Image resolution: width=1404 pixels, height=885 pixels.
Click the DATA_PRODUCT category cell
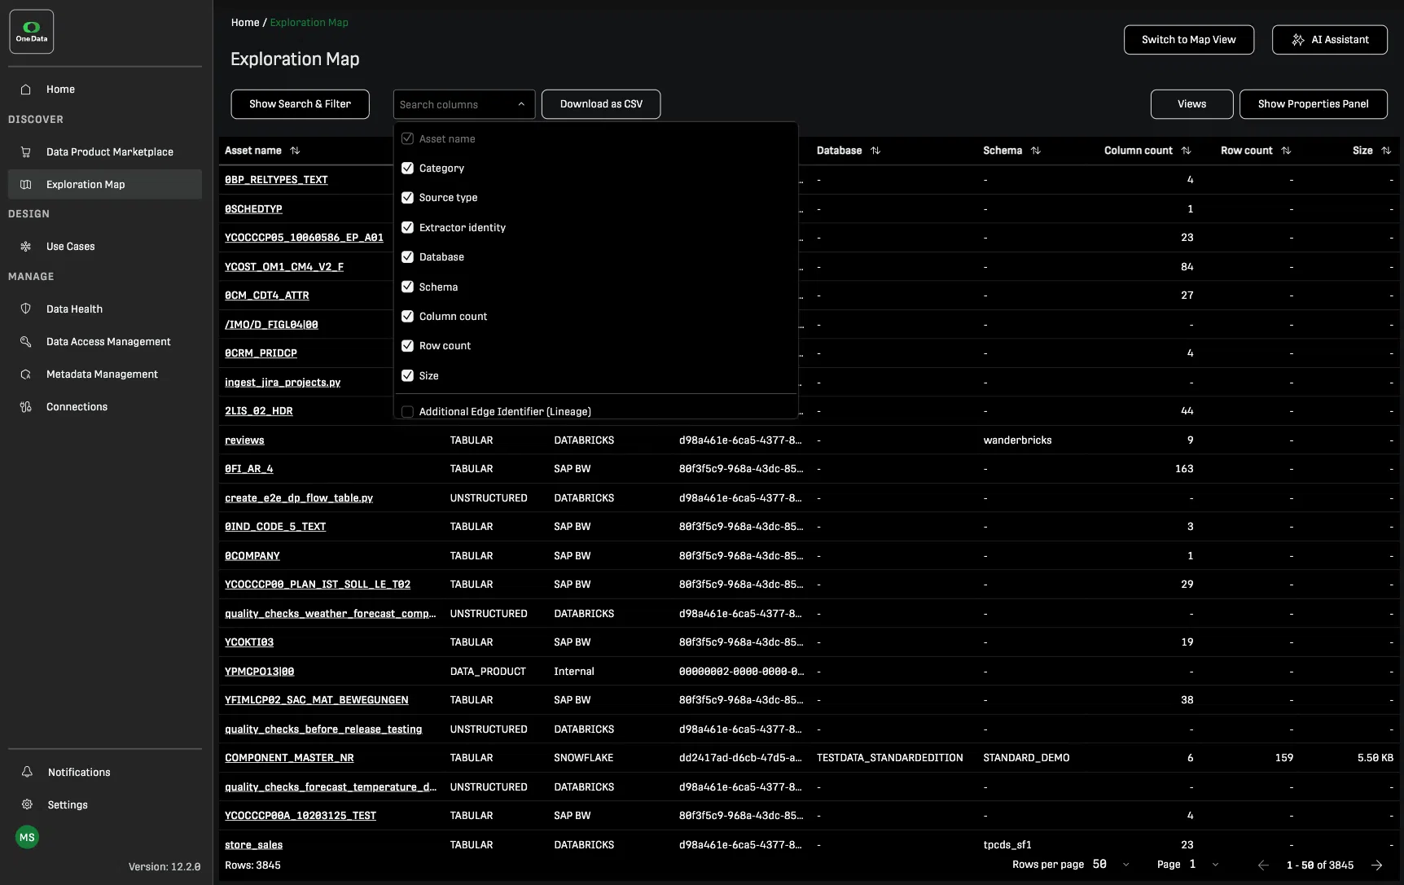488,672
